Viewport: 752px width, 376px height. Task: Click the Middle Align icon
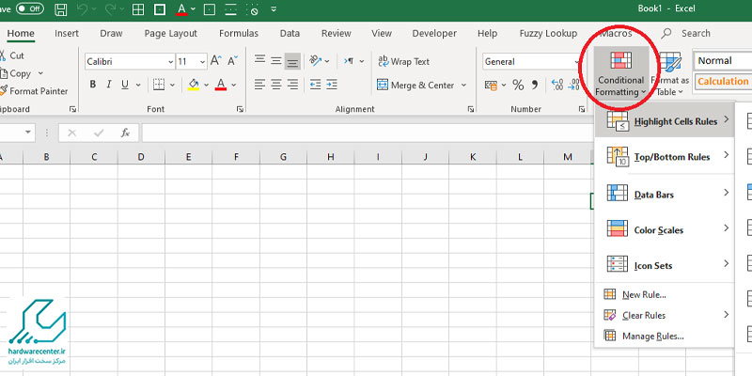coord(275,60)
